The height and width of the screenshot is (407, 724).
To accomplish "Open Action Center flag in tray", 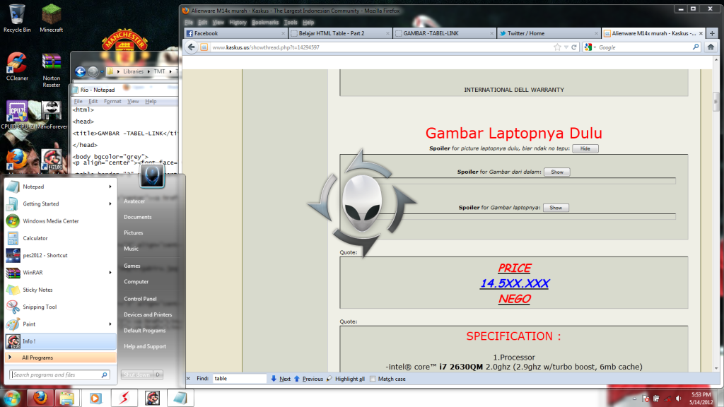I will point(646,399).
